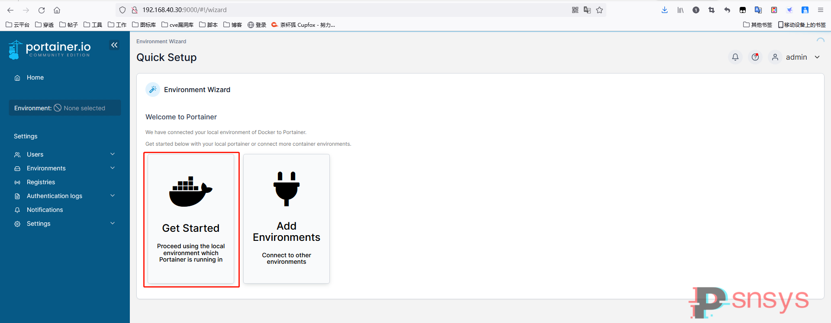Click the crop screenshot extension icon
831x323 pixels.
(x=712, y=10)
